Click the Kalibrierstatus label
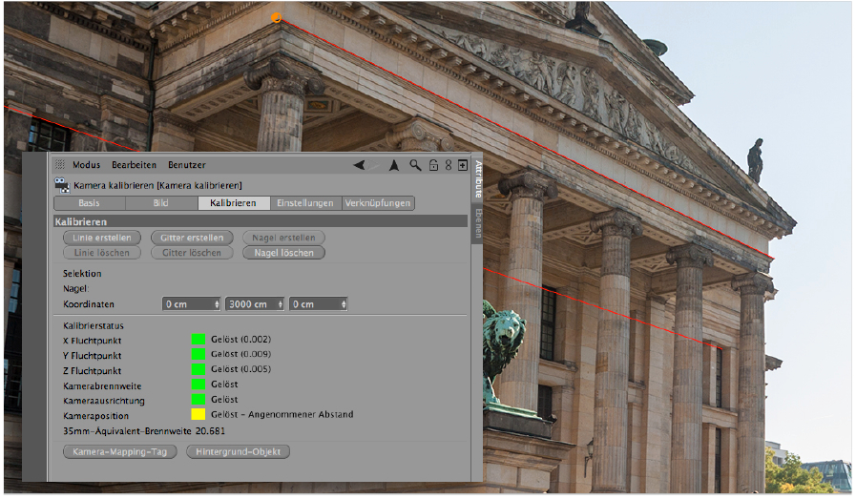 coord(94,326)
